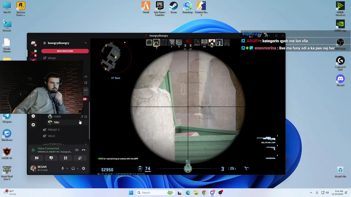Open FACEIT AC desktop shortcut
Viewport: 351px width, 197px height.
pos(7,153)
